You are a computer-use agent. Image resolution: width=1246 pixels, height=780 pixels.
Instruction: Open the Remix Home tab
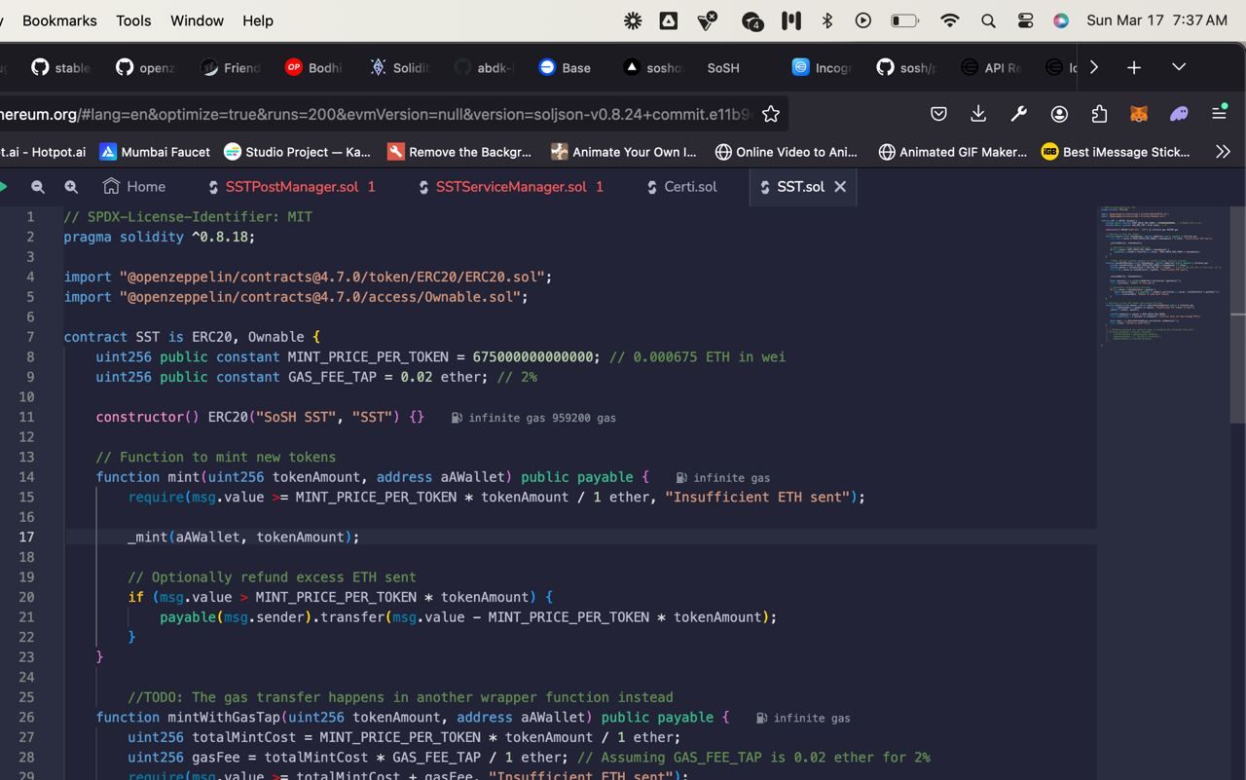[x=134, y=187]
